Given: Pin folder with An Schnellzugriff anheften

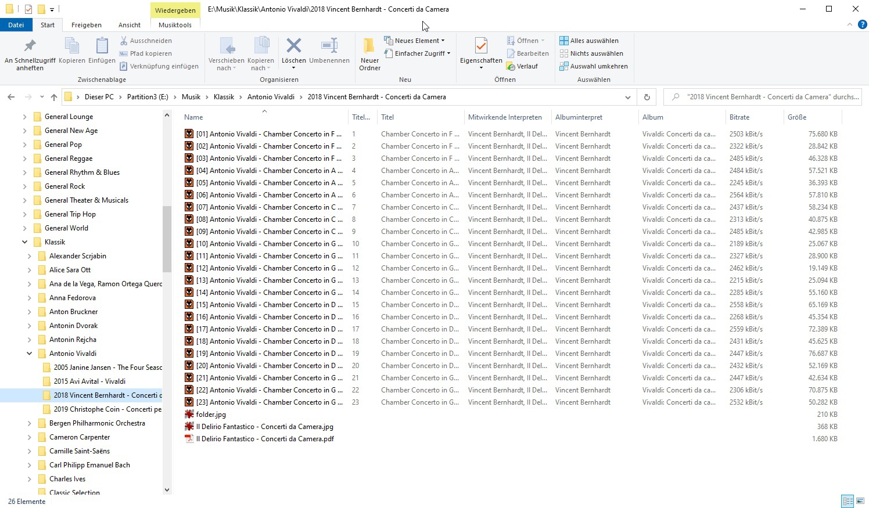Looking at the screenshot, I should (30, 46).
